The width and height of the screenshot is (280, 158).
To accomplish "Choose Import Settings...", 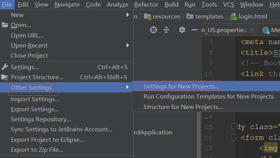I will pos(67,99).
